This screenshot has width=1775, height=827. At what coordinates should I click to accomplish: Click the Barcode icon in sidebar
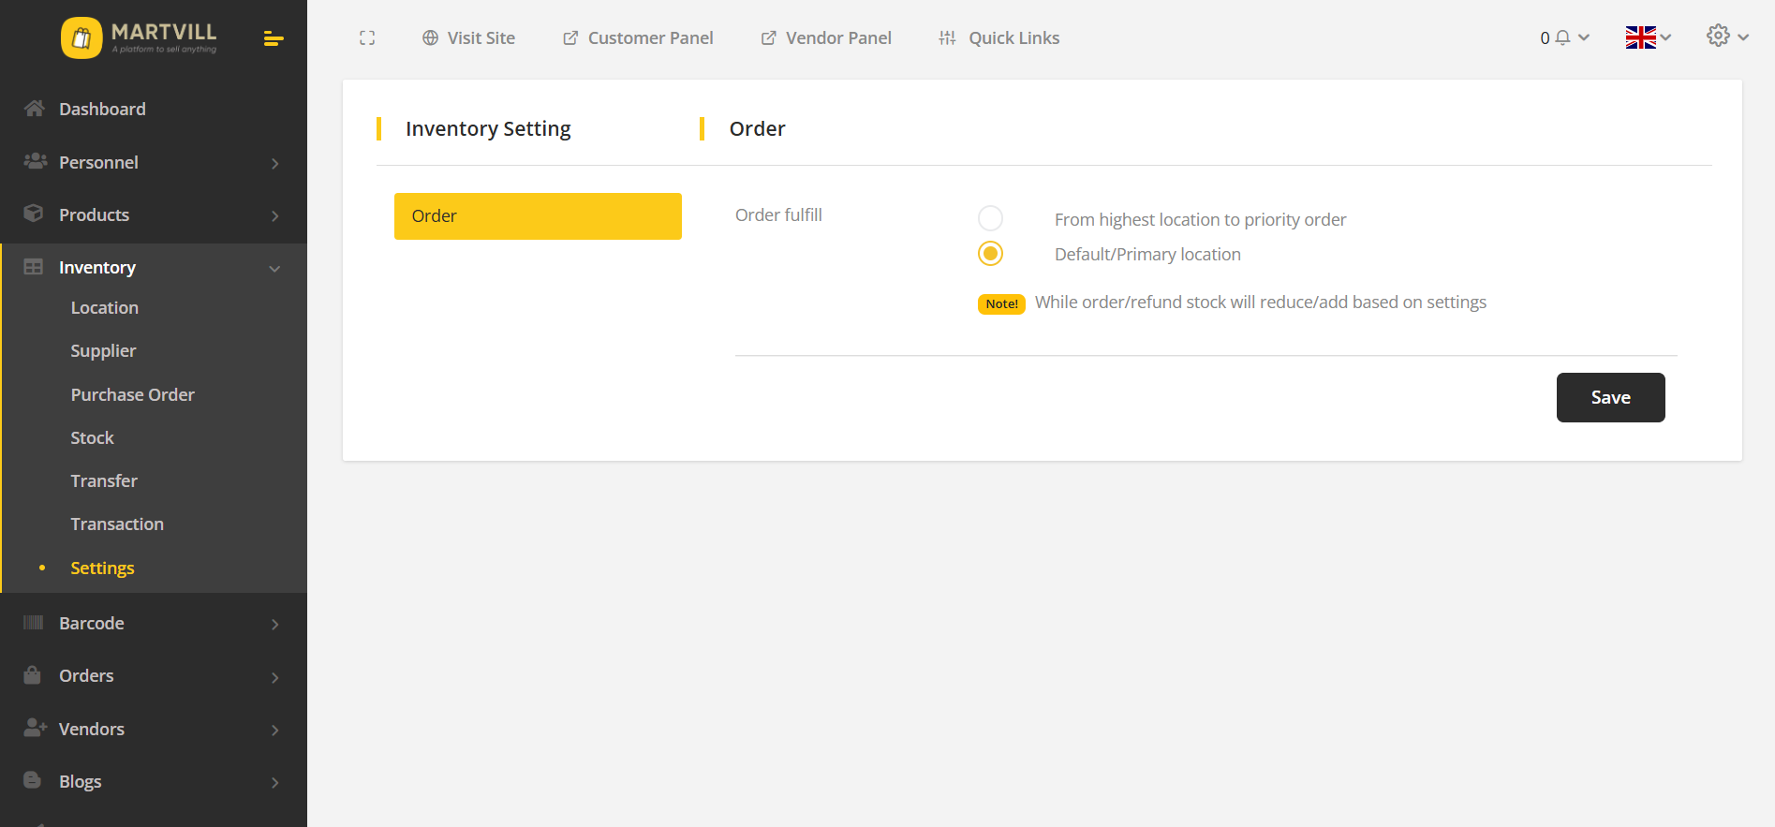click(34, 623)
